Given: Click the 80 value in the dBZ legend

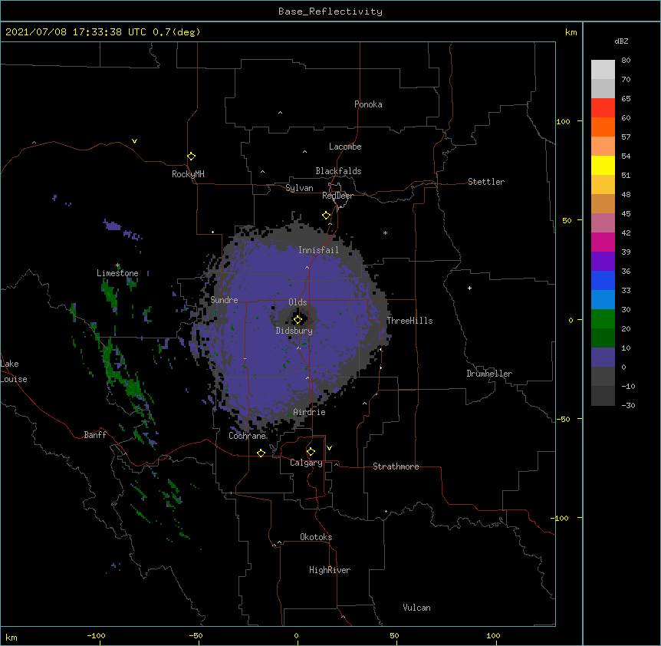Looking at the screenshot, I should pos(626,61).
